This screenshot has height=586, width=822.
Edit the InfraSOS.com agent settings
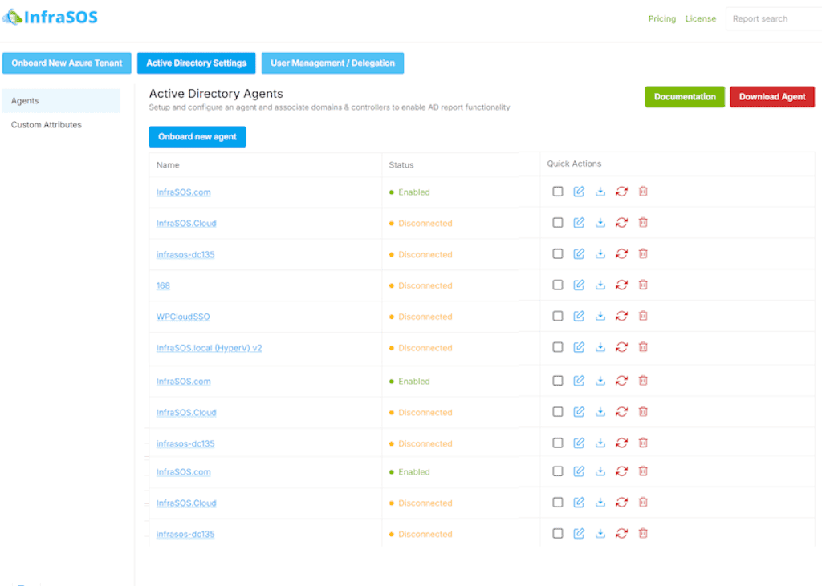coord(579,192)
